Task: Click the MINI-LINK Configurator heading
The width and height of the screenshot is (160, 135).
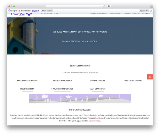Action: tap(80, 110)
